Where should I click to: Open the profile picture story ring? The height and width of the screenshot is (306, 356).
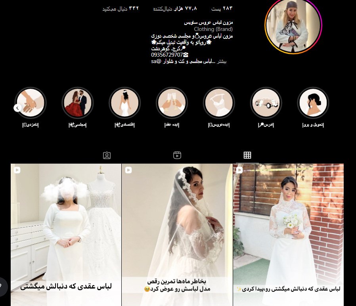[x=293, y=25]
